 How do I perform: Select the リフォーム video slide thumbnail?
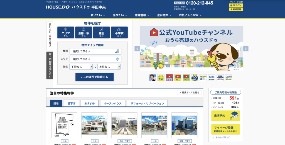(x=186, y=77)
